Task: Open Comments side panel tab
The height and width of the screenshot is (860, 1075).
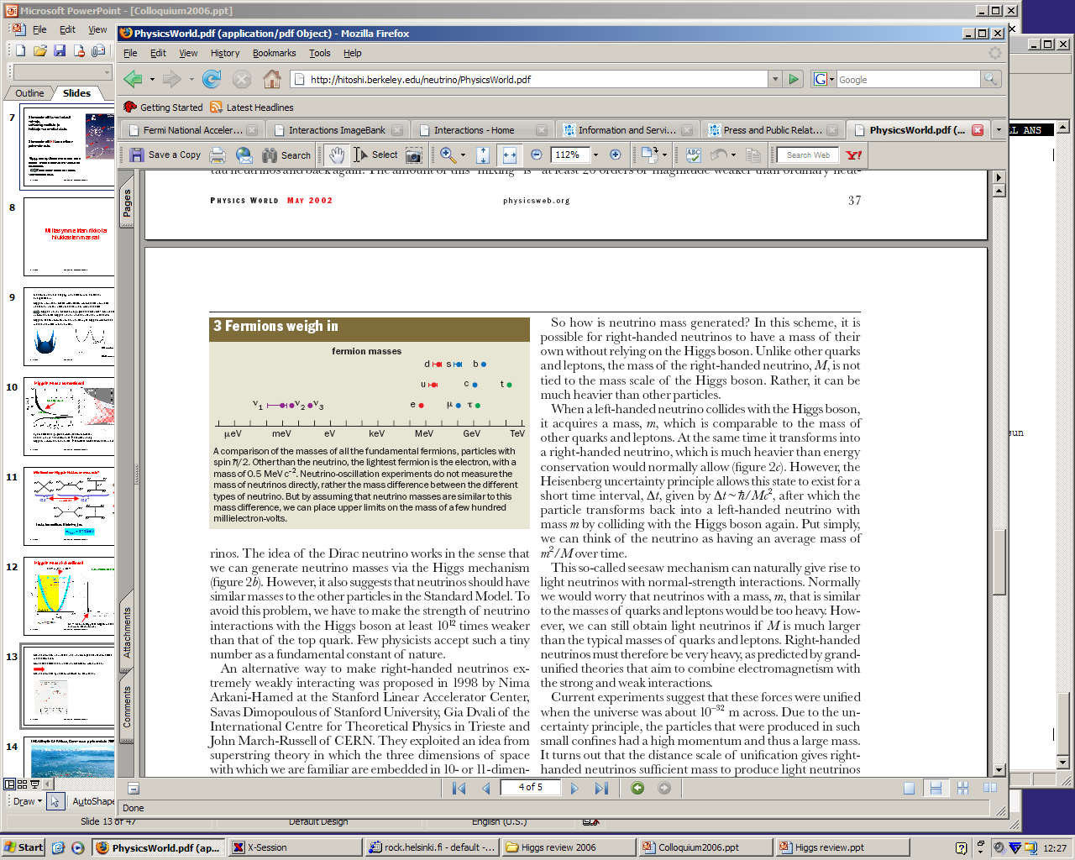Action: tap(127, 706)
